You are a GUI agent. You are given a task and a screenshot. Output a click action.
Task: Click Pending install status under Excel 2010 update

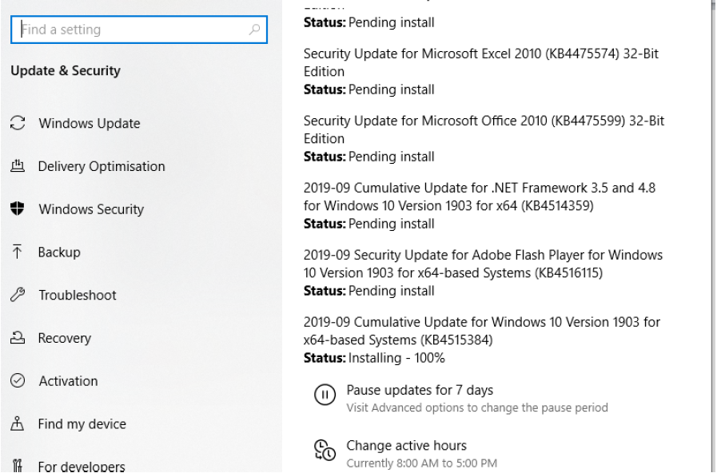[x=392, y=89]
